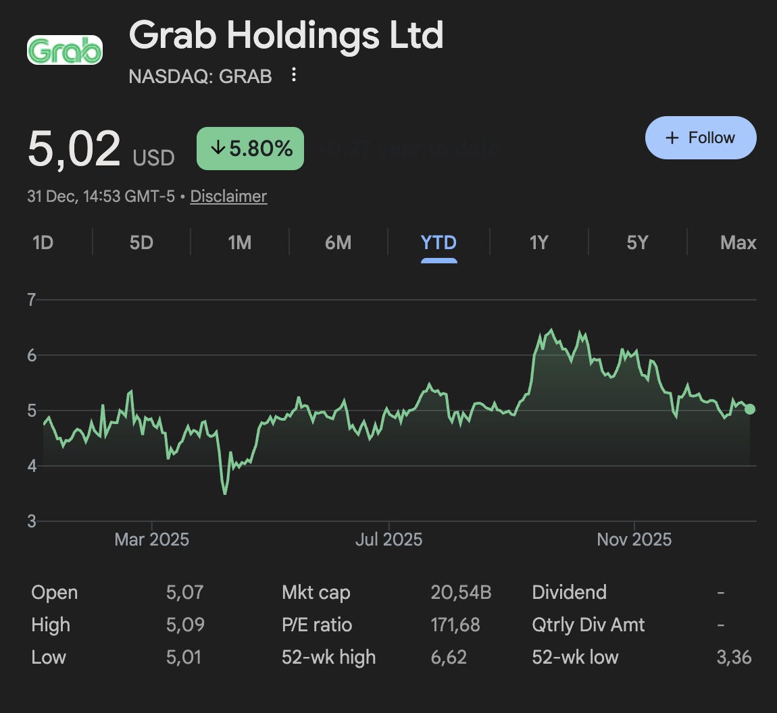This screenshot has width=777, height=713.
Task: Click the green downward arrow percentage badge
Action: pos(249,148)
